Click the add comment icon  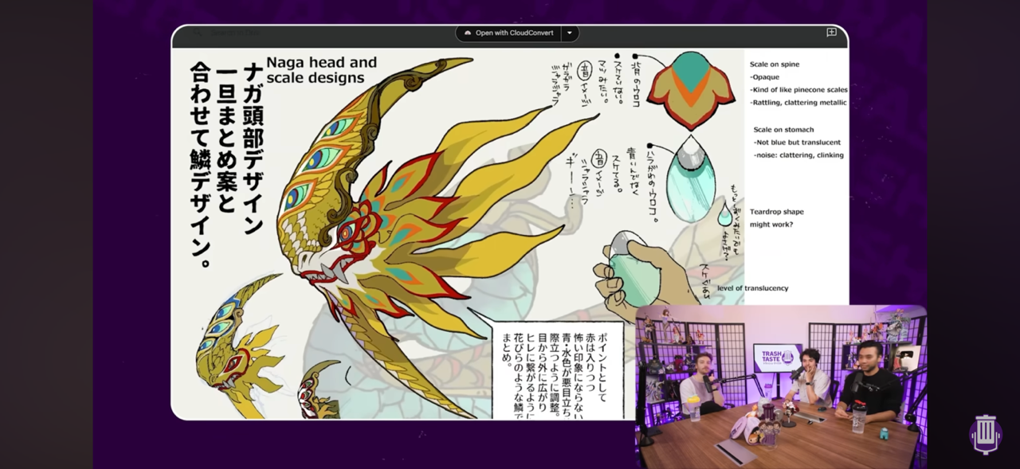pyautogui.click(x=831, y=33)
